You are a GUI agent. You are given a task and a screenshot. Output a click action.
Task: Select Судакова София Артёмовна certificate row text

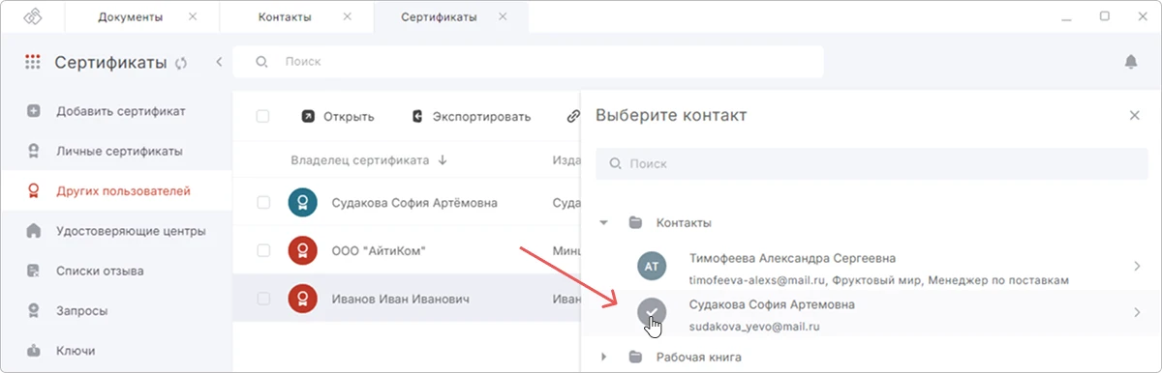[414, 203]
